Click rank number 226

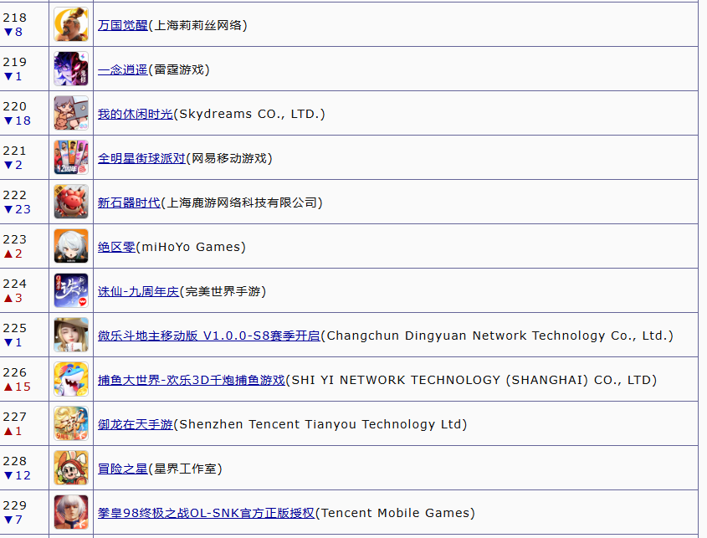tap(15, 372)
